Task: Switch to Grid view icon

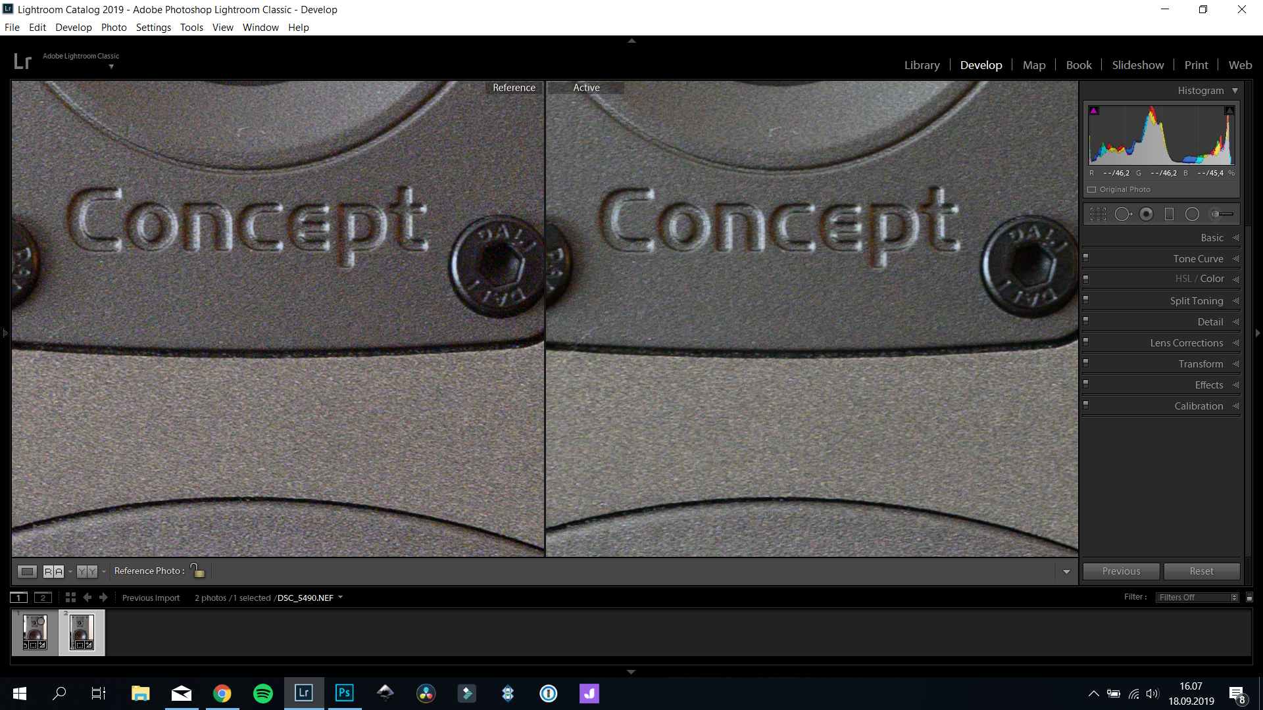Action: click(x=70, y=598)
